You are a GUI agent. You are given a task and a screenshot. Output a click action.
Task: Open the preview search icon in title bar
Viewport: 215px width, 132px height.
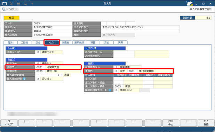(11, 3)
